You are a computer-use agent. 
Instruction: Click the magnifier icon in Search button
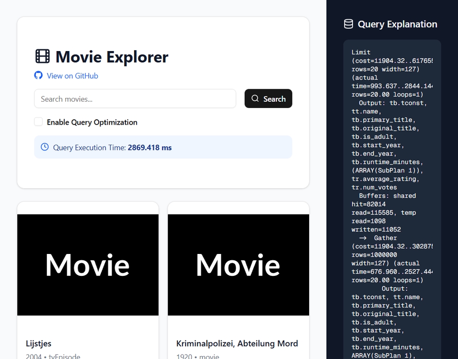(x=255, y=98)
